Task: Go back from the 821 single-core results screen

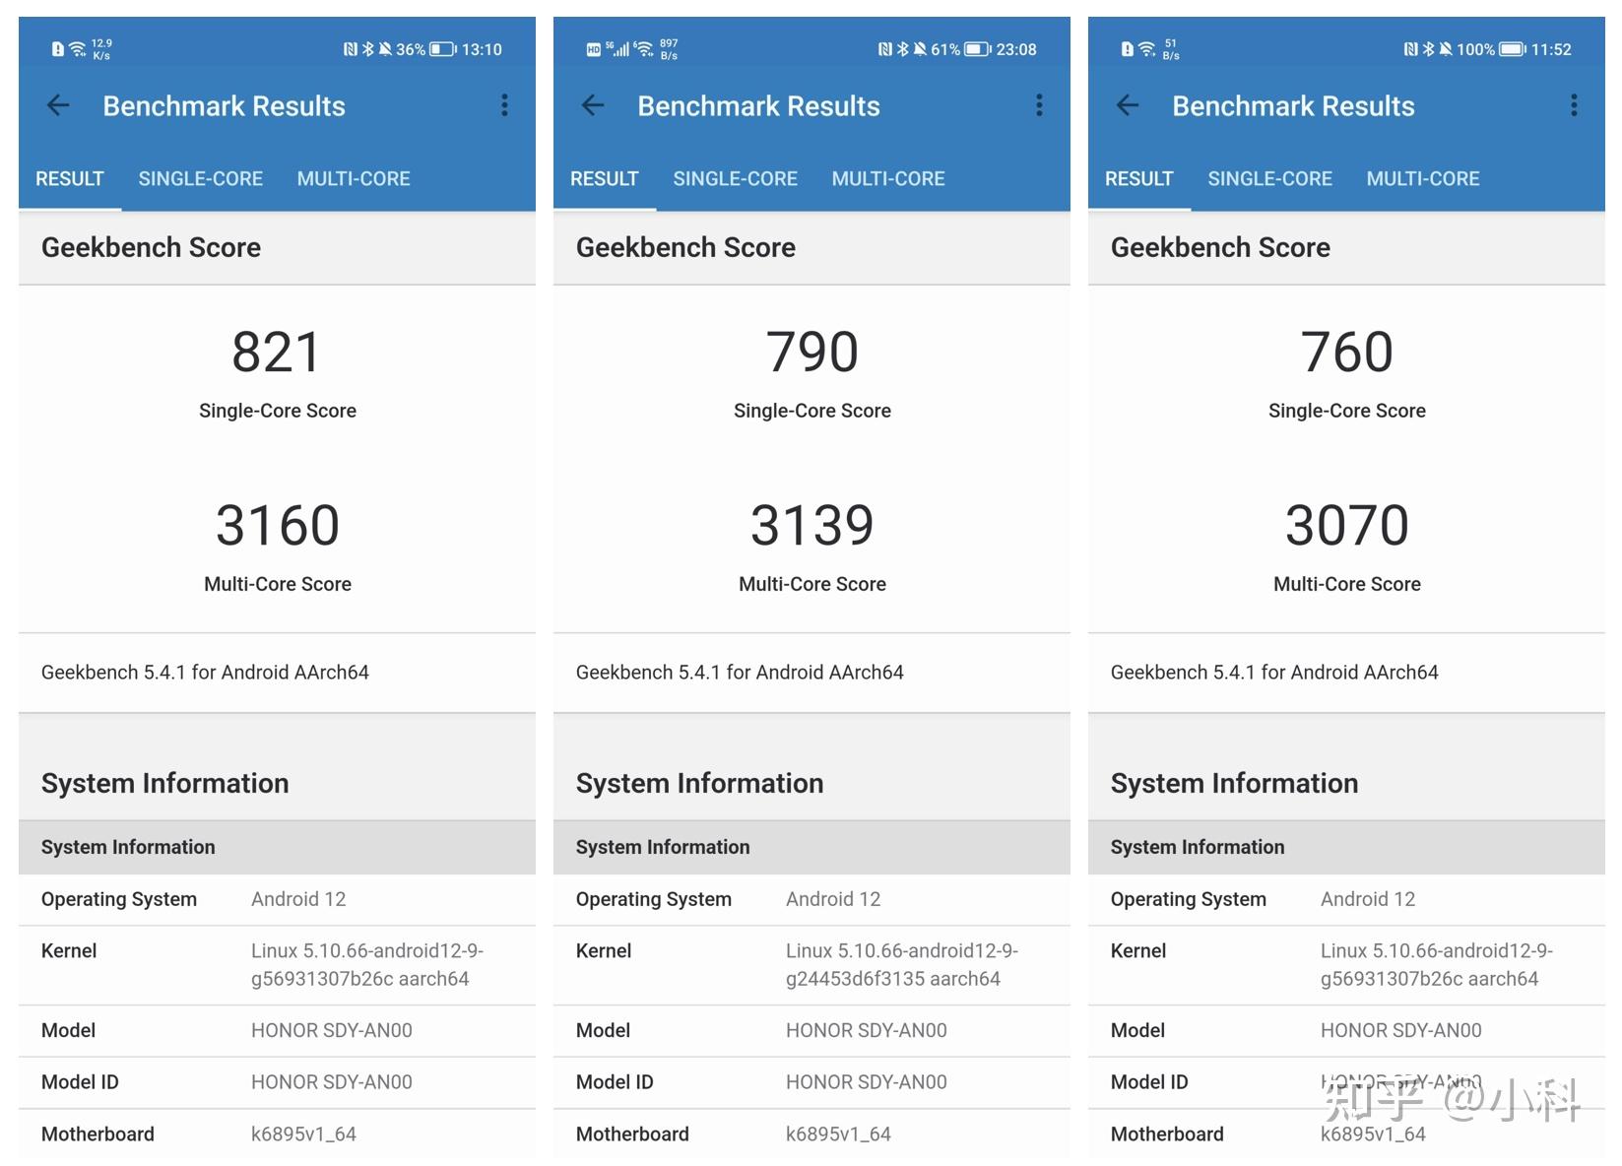Action: 58,105
